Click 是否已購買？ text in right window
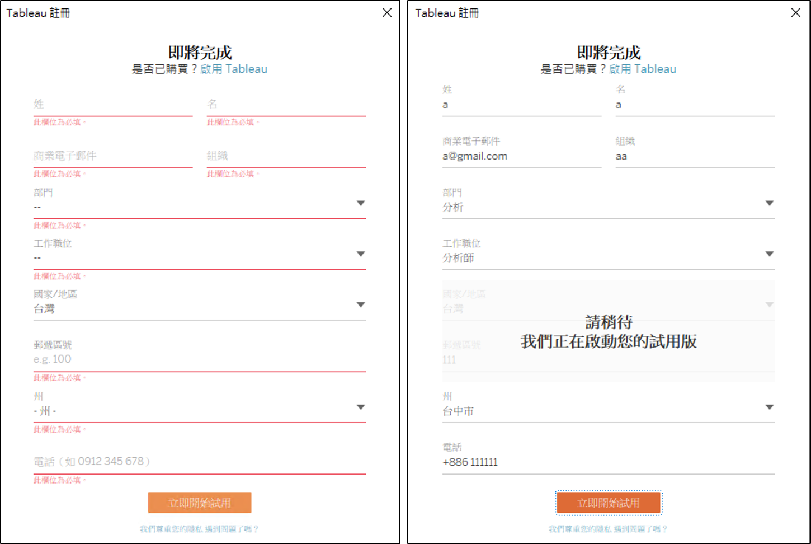811x544 pixels. pos(574,69)
